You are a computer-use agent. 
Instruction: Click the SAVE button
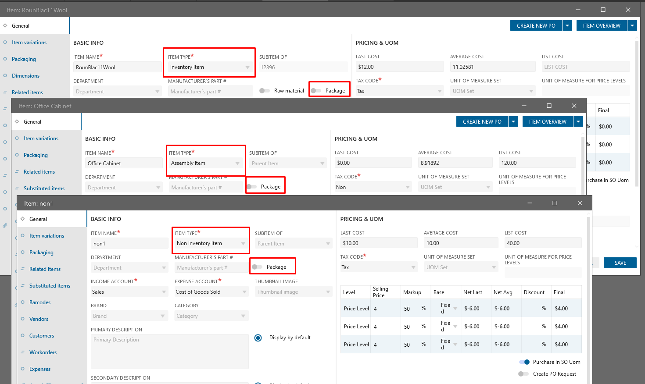(620, 263)
